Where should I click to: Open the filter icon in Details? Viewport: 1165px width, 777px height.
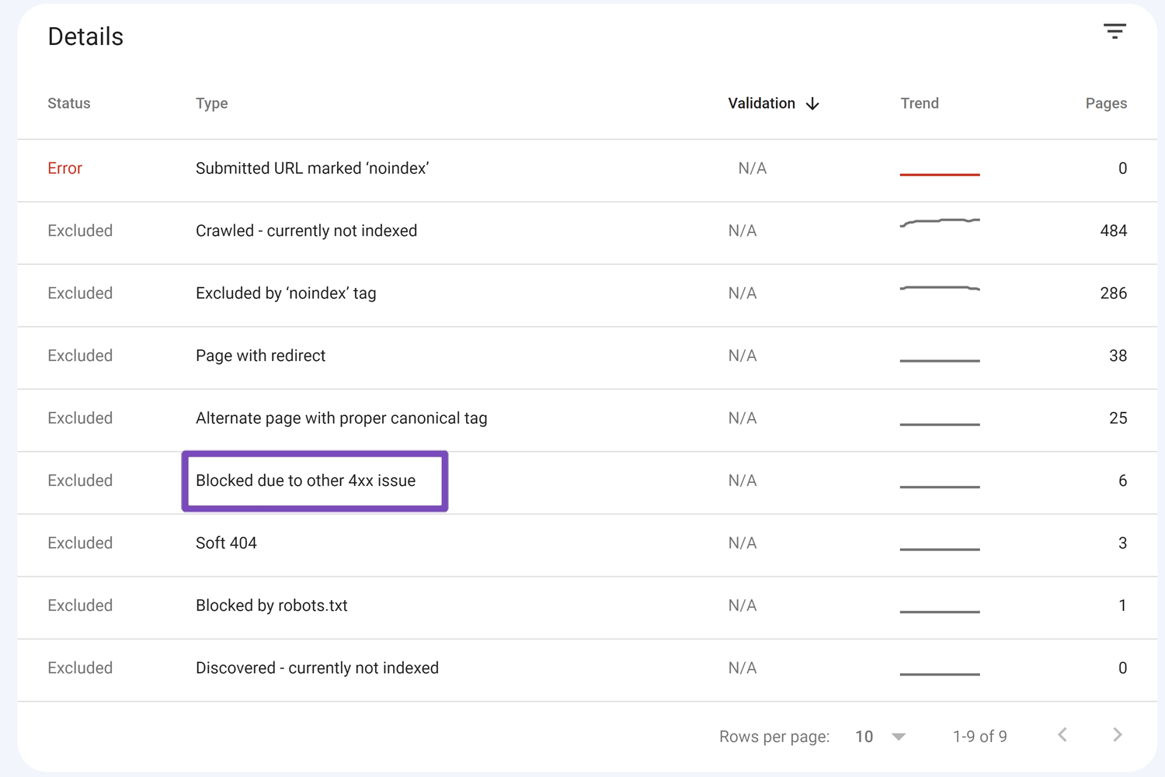click(x=1115, y=32)
